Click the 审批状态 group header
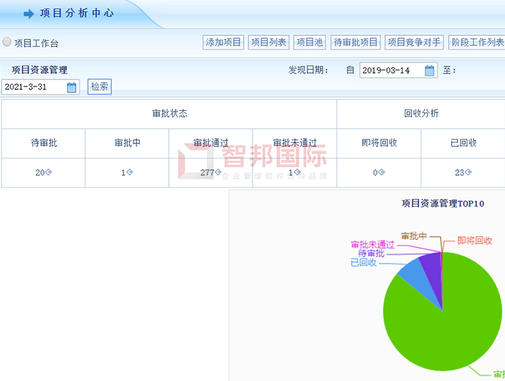The width and height of the screenshot is (505, 381). (170, 114)
